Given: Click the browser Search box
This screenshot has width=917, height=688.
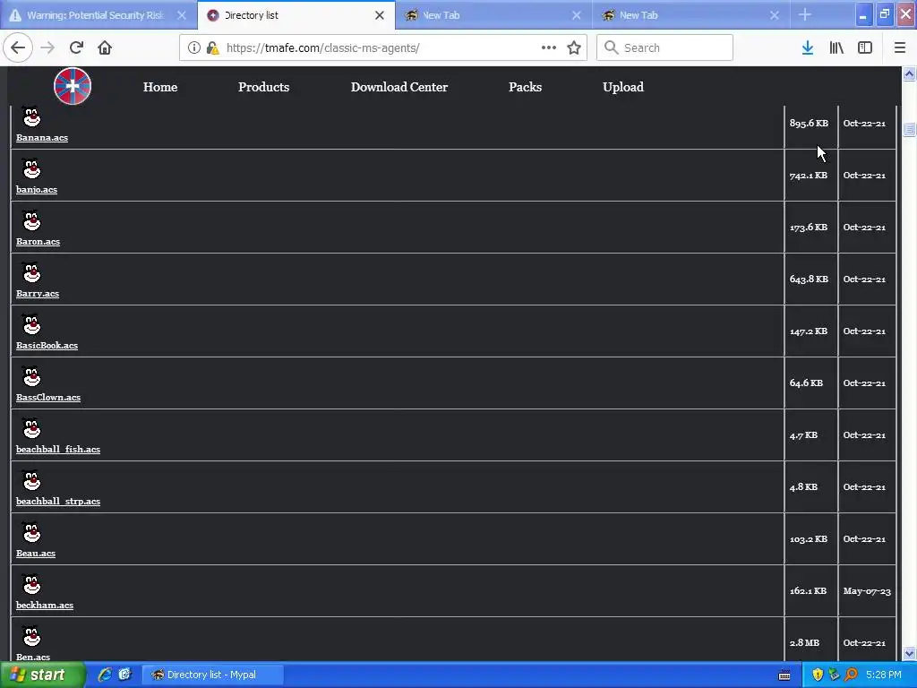Looking at the screenshot, I should point(664,47).
